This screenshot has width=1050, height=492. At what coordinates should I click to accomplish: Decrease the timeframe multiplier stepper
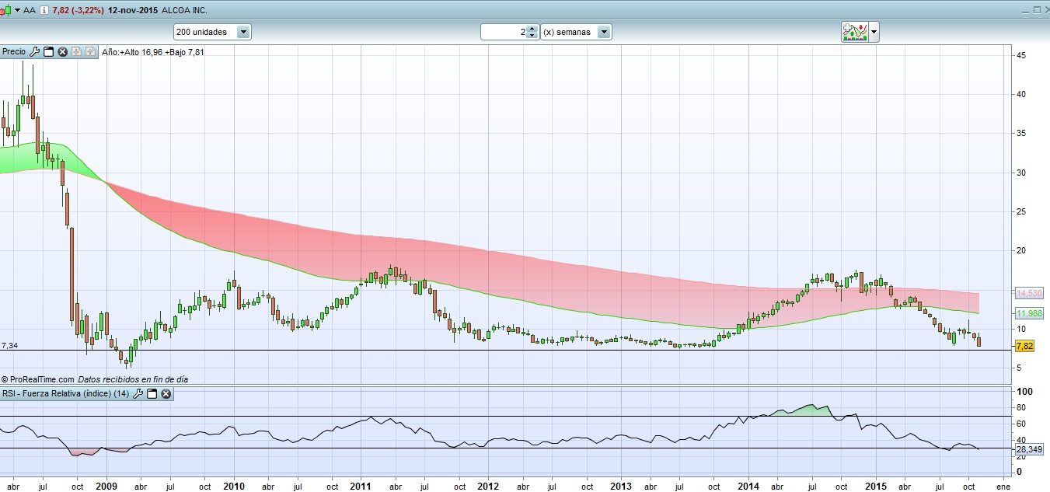pos(532,36)
